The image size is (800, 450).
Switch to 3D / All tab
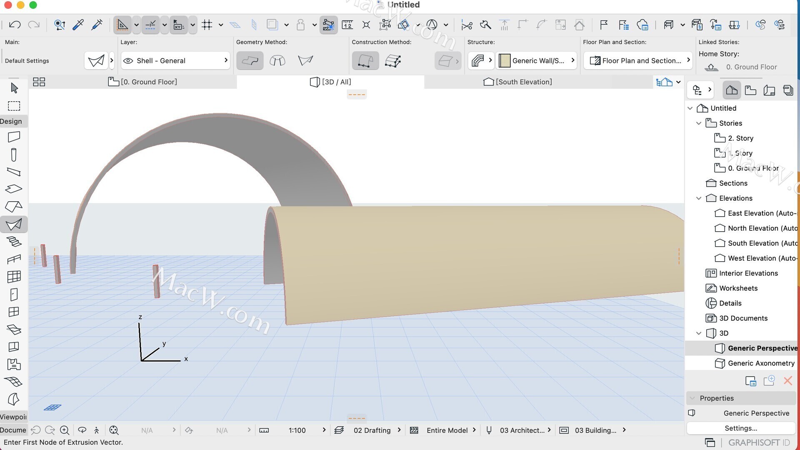330,82
